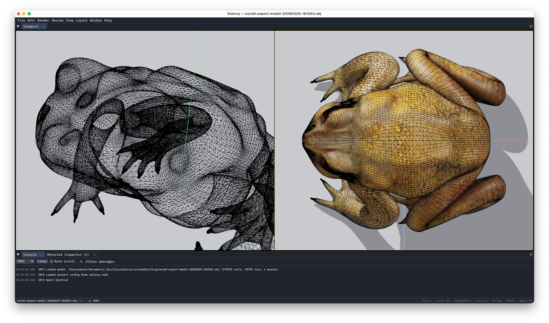Click the '1001' warning count in status bar

(96, 301)
